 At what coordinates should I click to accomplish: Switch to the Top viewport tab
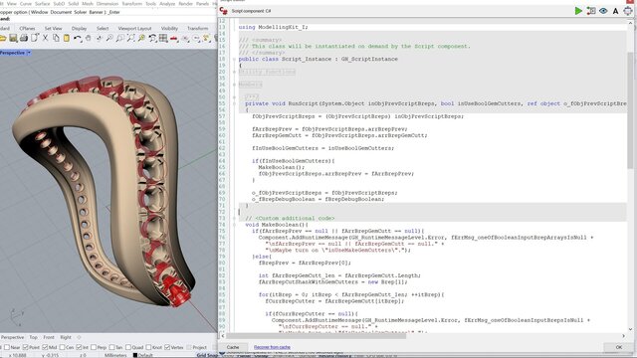pos(33,337)
